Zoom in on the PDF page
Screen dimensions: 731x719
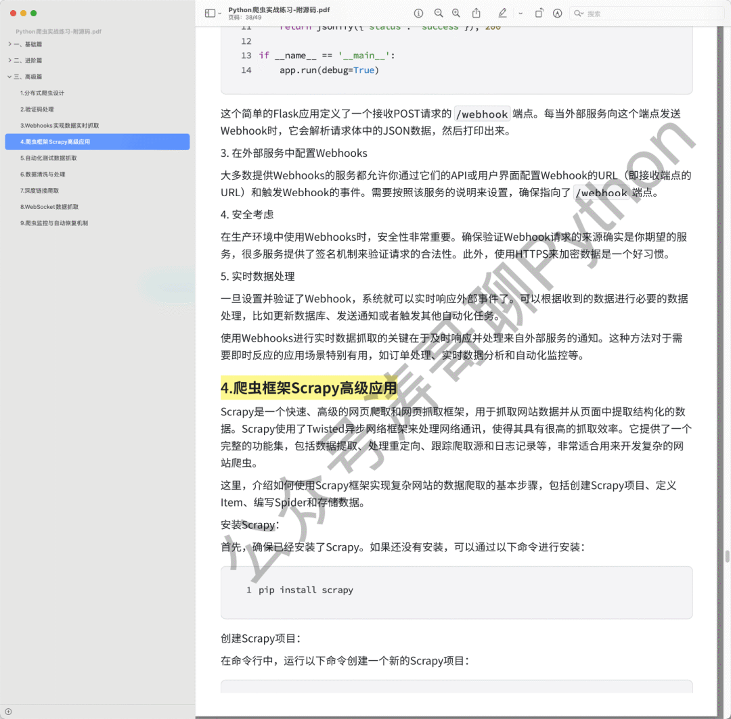coord(456,14)
